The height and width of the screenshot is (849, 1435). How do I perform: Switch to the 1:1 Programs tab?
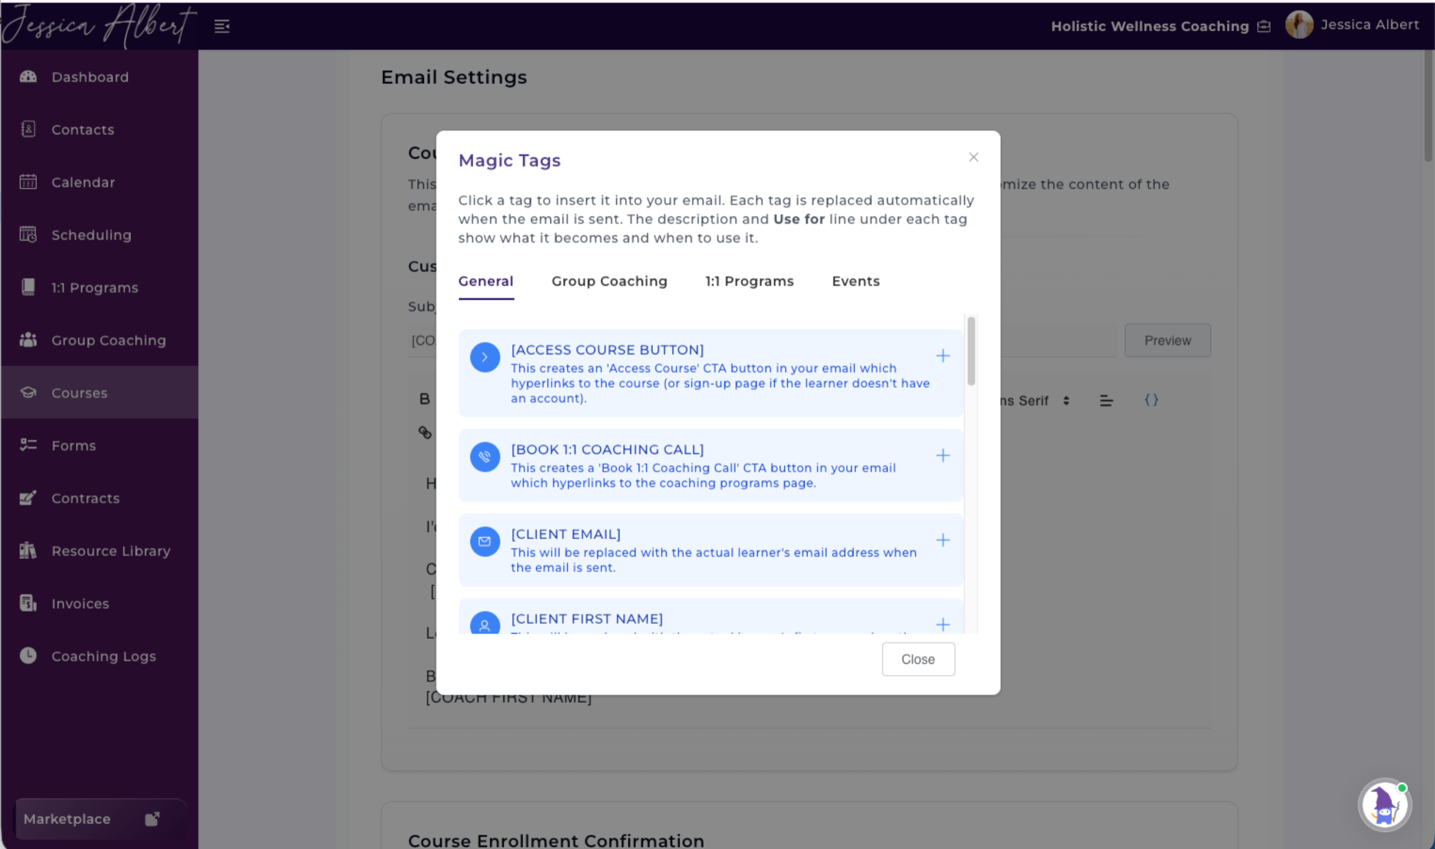pyautogui.click(x=750, y=281)
